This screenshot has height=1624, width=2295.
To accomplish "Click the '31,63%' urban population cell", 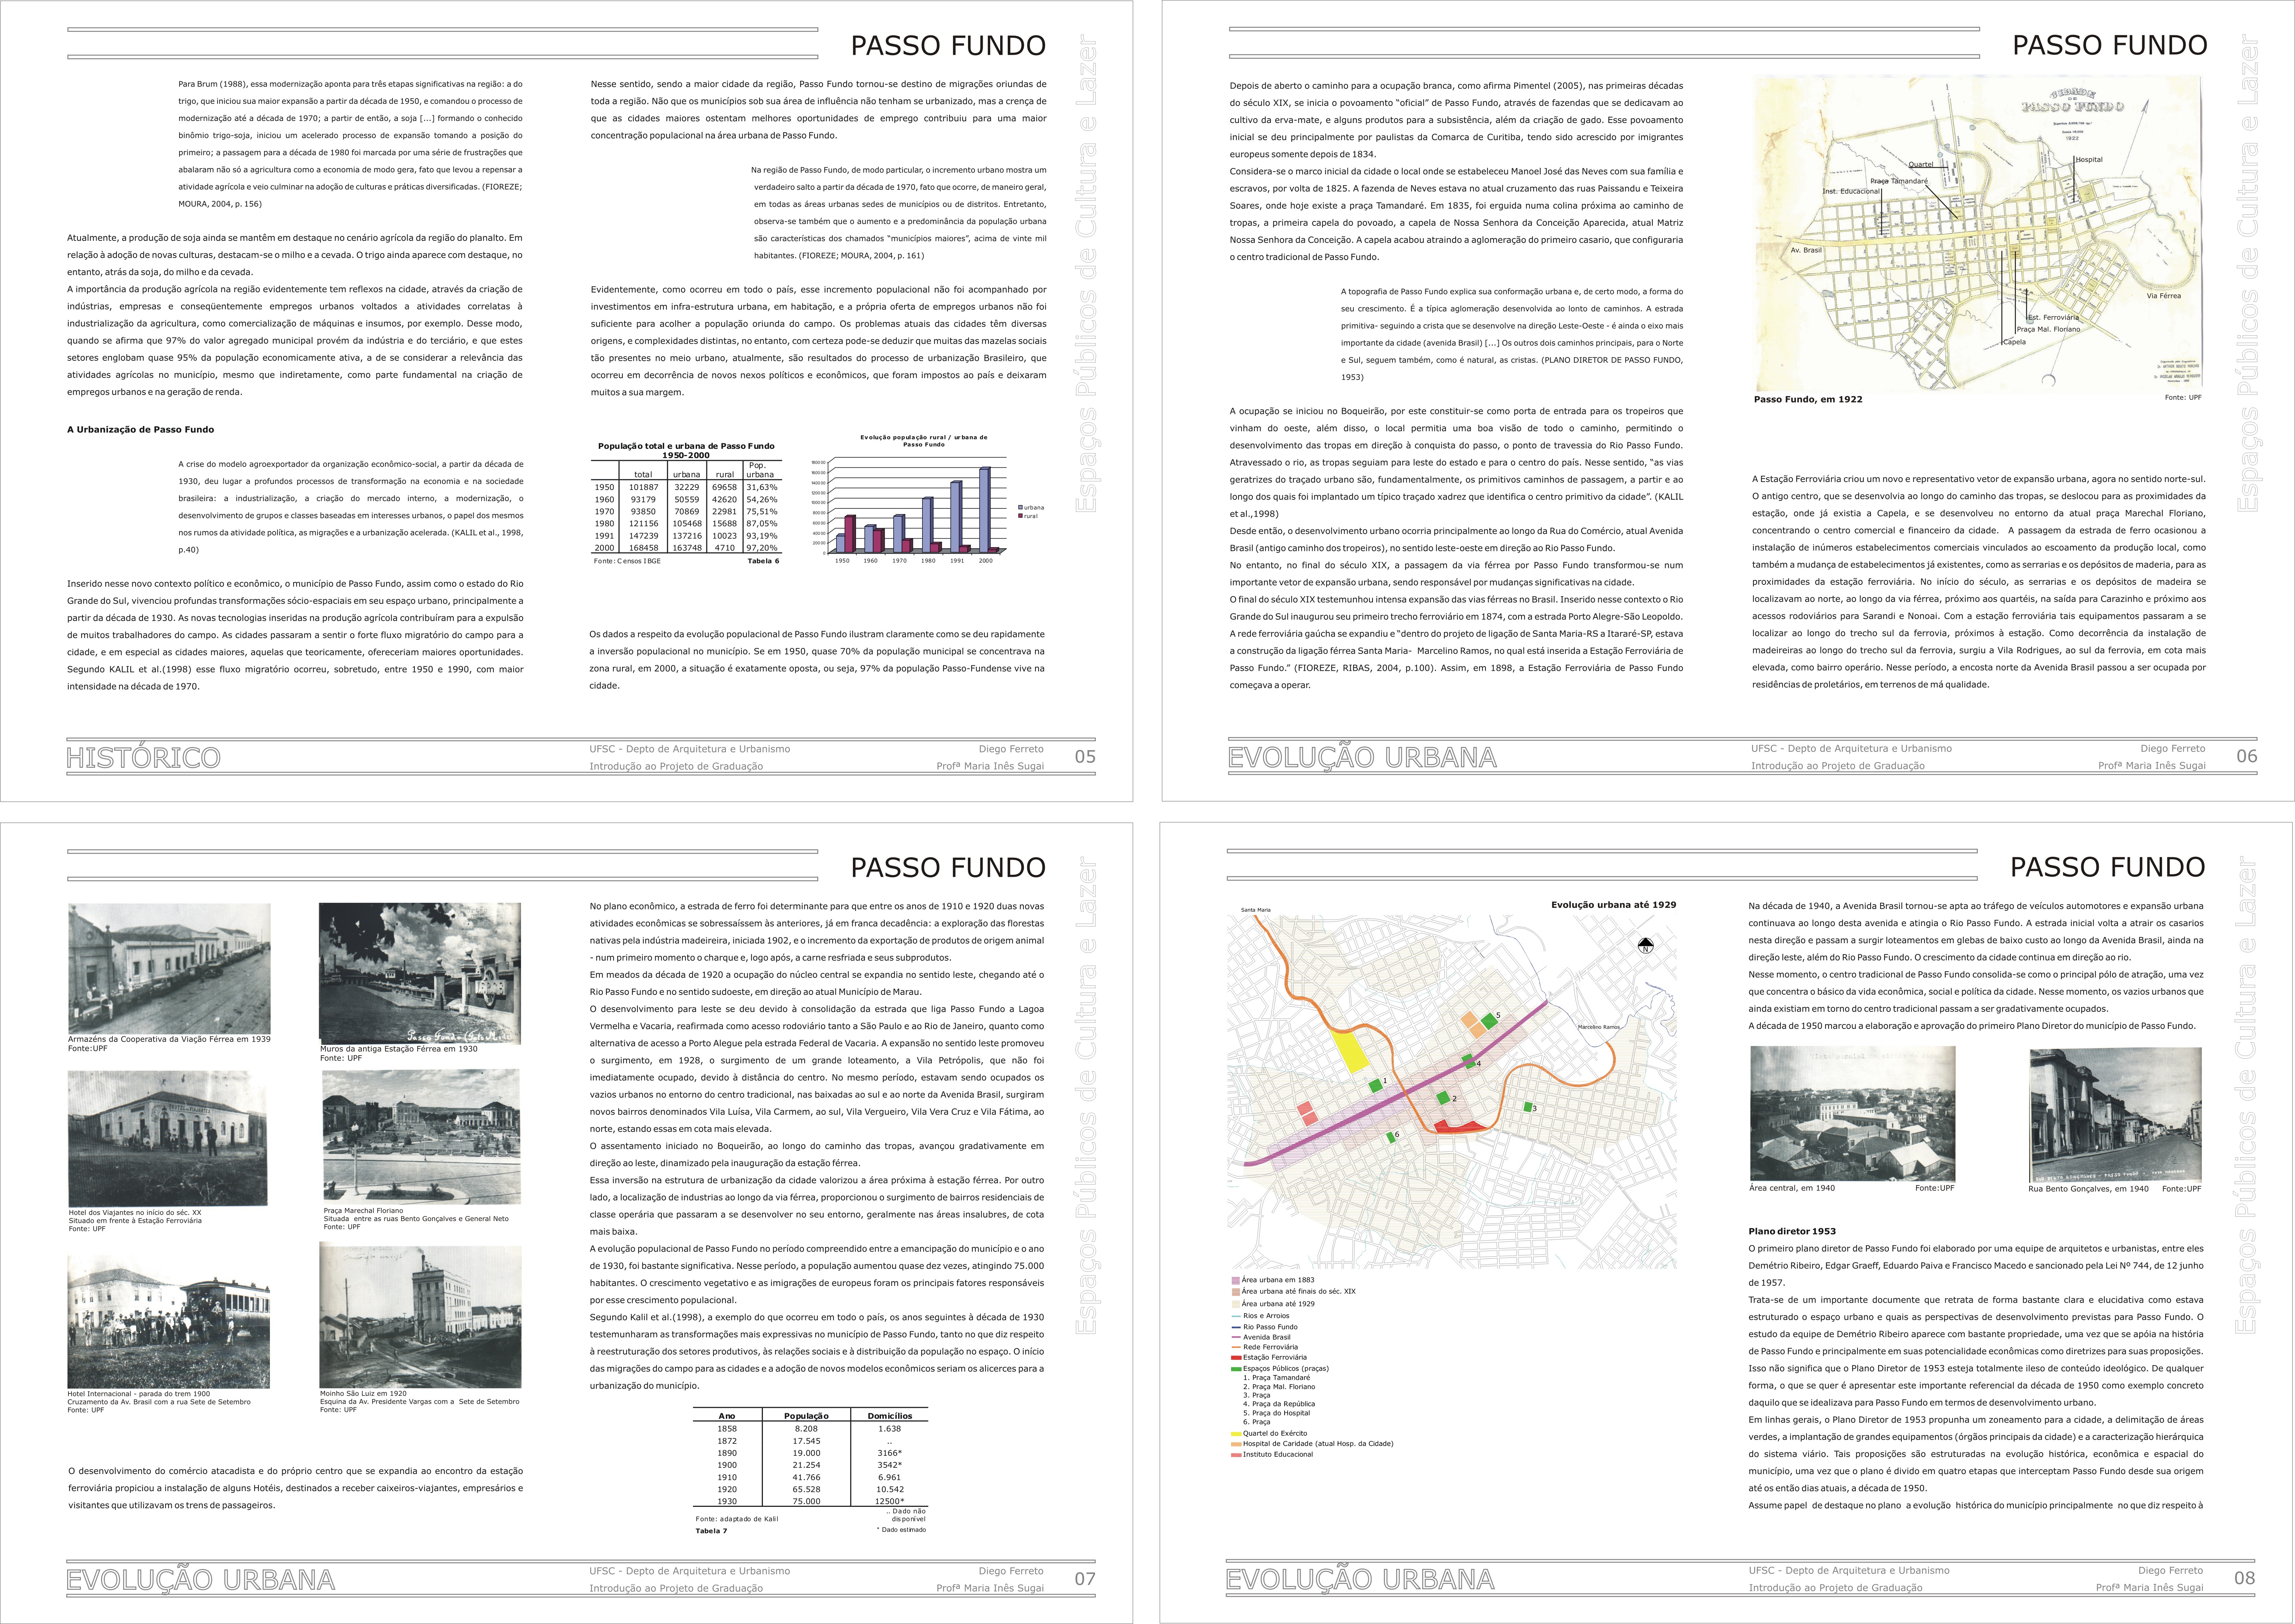I will point(762,487).
